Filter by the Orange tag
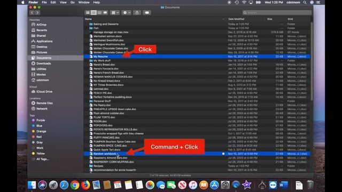342x192 pixels. pos(41,131)
